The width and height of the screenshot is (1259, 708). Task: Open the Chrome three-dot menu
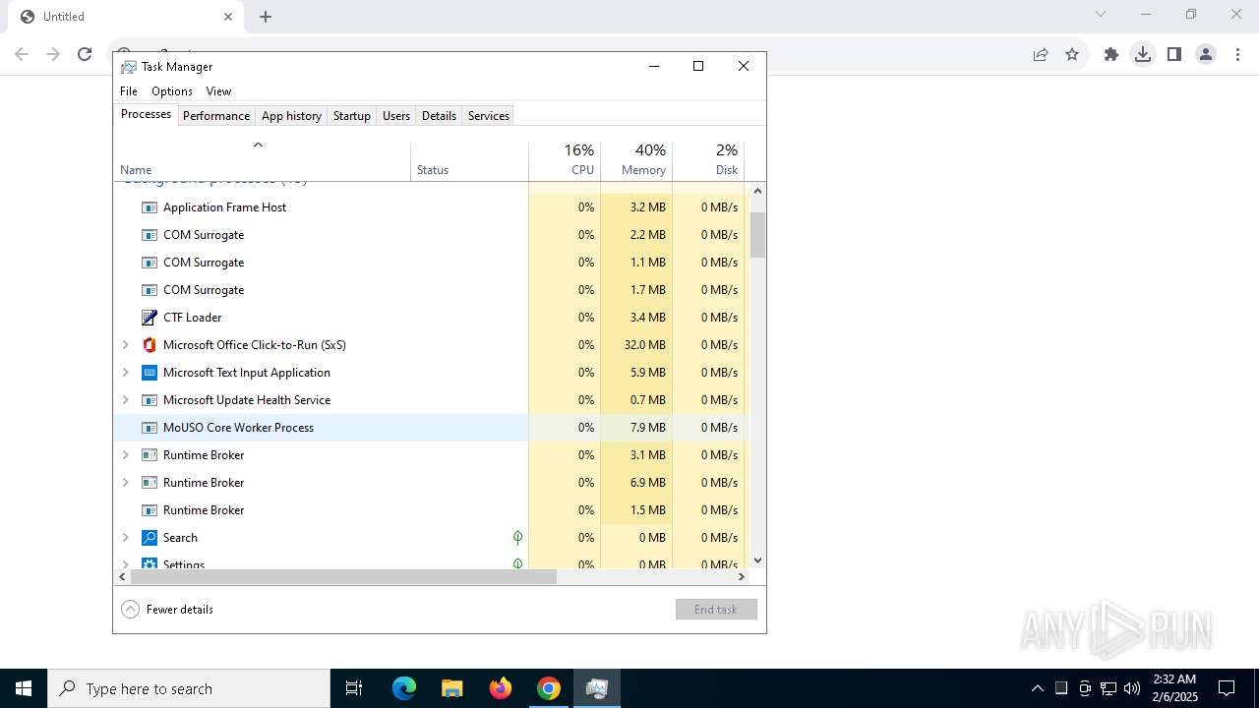pos(1237,54)
